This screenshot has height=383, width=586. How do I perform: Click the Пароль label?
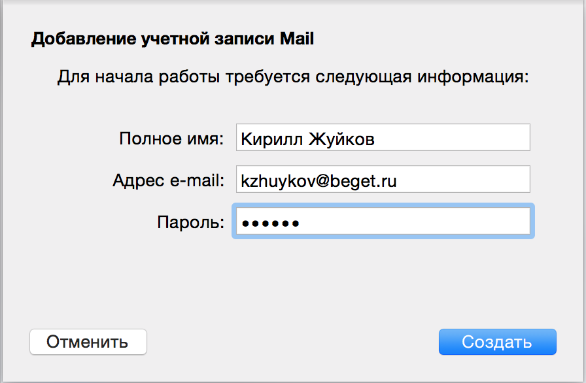tap(190, 222)
